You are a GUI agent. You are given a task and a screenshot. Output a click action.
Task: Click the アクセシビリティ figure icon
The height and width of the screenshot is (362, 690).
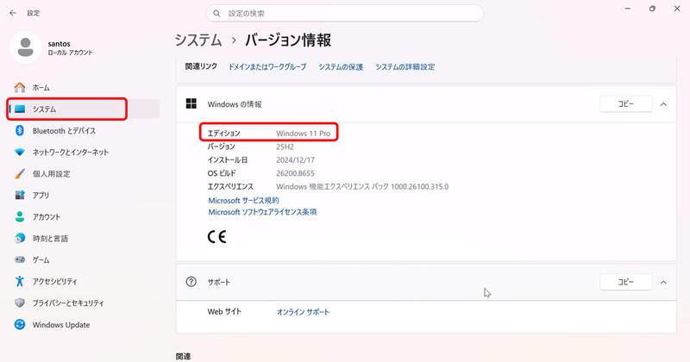tap(20, 282)
